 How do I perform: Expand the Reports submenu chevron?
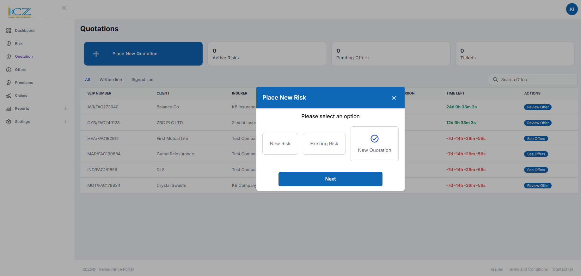click(x=65, y=109)
